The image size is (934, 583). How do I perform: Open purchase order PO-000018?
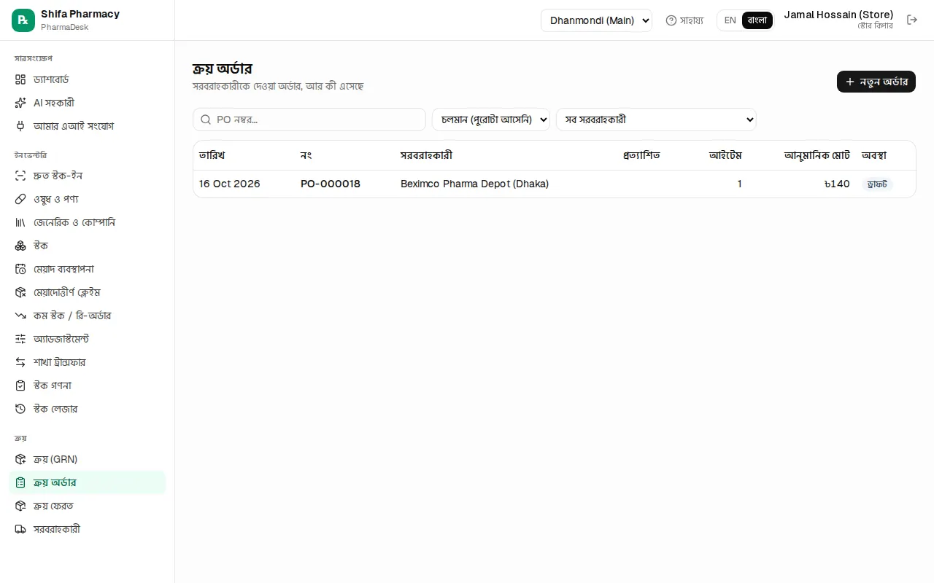pyautogui.click(x=331, y=184)
